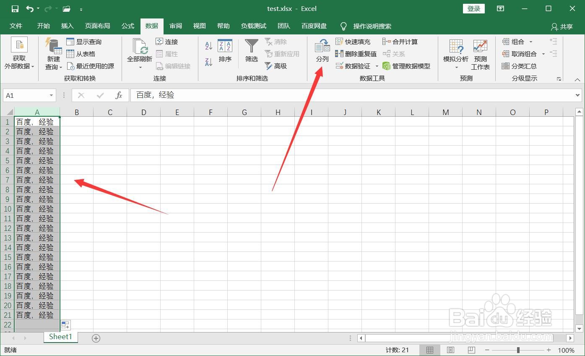Select the Sheet1 tab
This screenshot has height=356, width=585.
coord(61,337)
